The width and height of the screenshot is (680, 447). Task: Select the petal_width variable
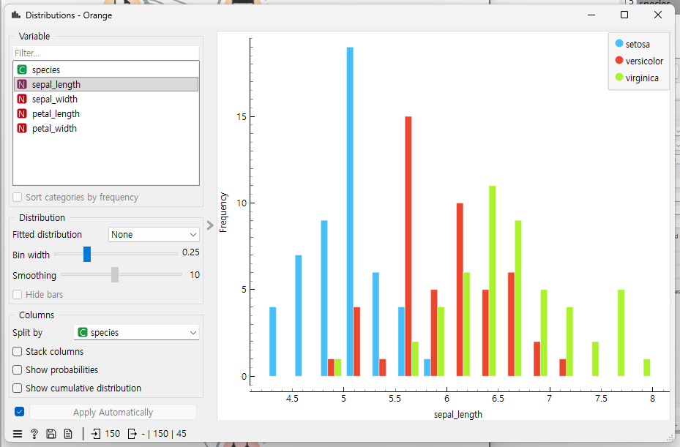(x=106, y=128)
